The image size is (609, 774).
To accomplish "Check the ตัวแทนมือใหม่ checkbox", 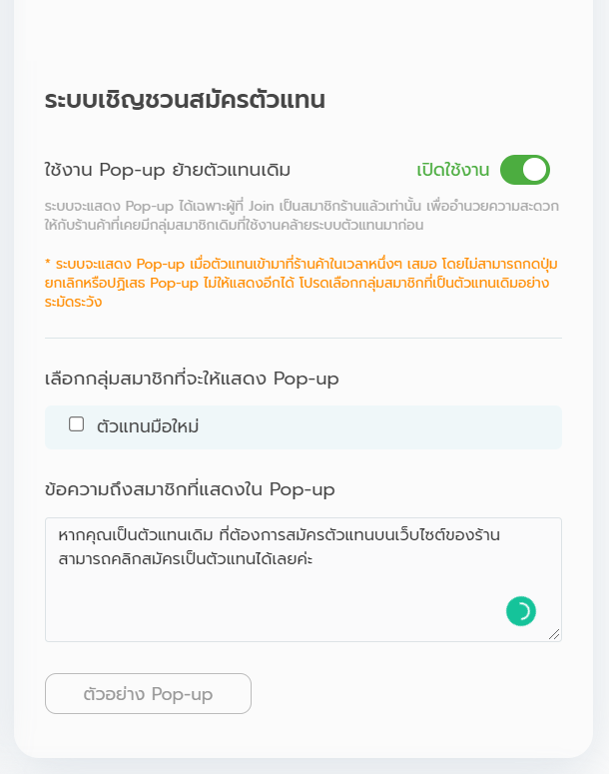I will [x=76, y=424].
